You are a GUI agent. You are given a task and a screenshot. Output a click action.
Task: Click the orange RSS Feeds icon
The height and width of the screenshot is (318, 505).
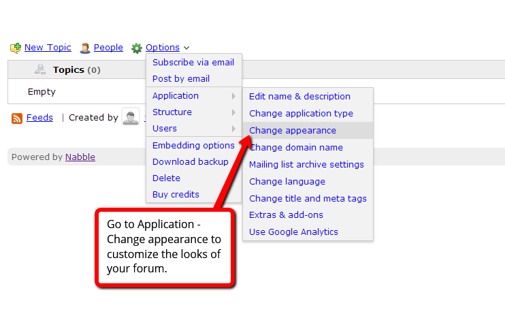18,118
